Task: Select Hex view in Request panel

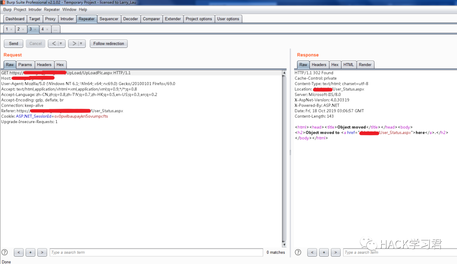Action: tap(60, 65)
